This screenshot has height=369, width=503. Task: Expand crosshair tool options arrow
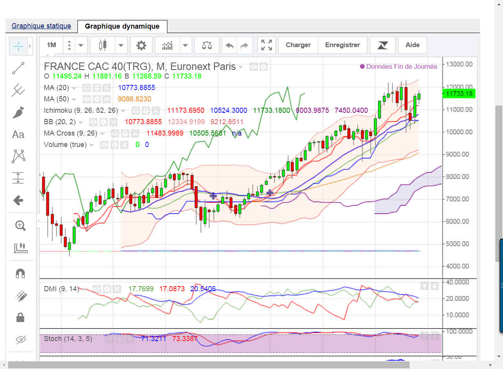point(30,46)
